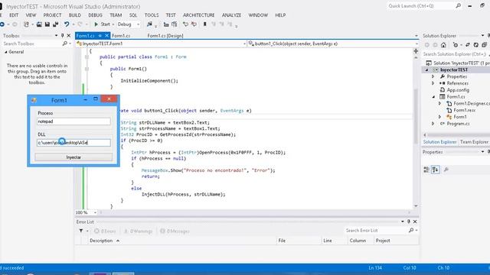Viewport: 490px width, 275px height.
Task: Select Form1.resx in Solution Explorer
Action: coord(465,110)
